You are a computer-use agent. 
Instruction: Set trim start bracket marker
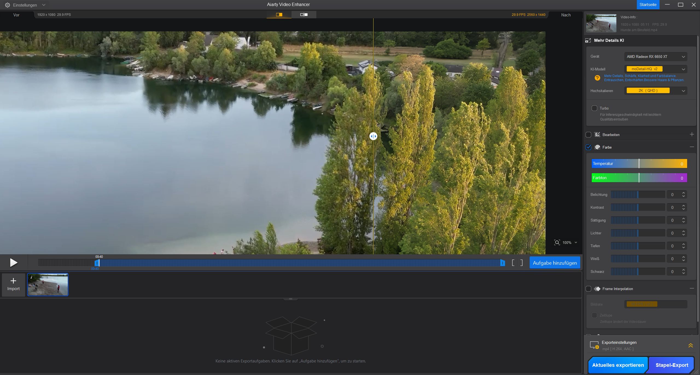[x=513, y=263]
